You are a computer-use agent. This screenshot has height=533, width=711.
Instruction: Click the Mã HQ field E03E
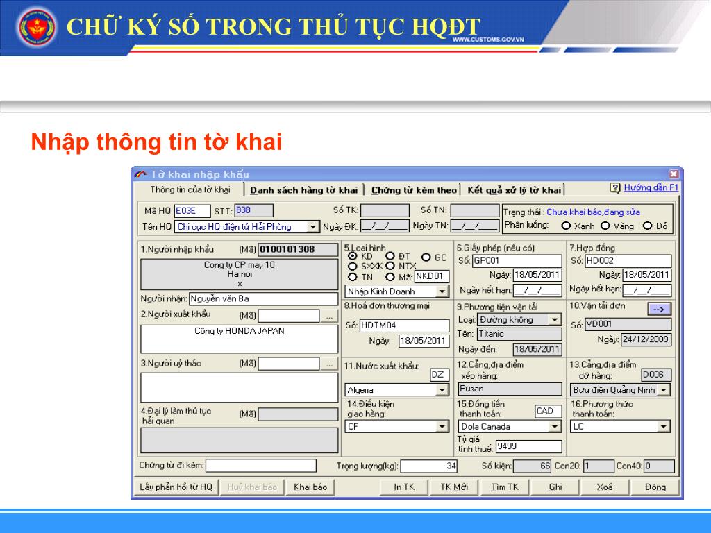pyautogui.click(x=192, y=211)
